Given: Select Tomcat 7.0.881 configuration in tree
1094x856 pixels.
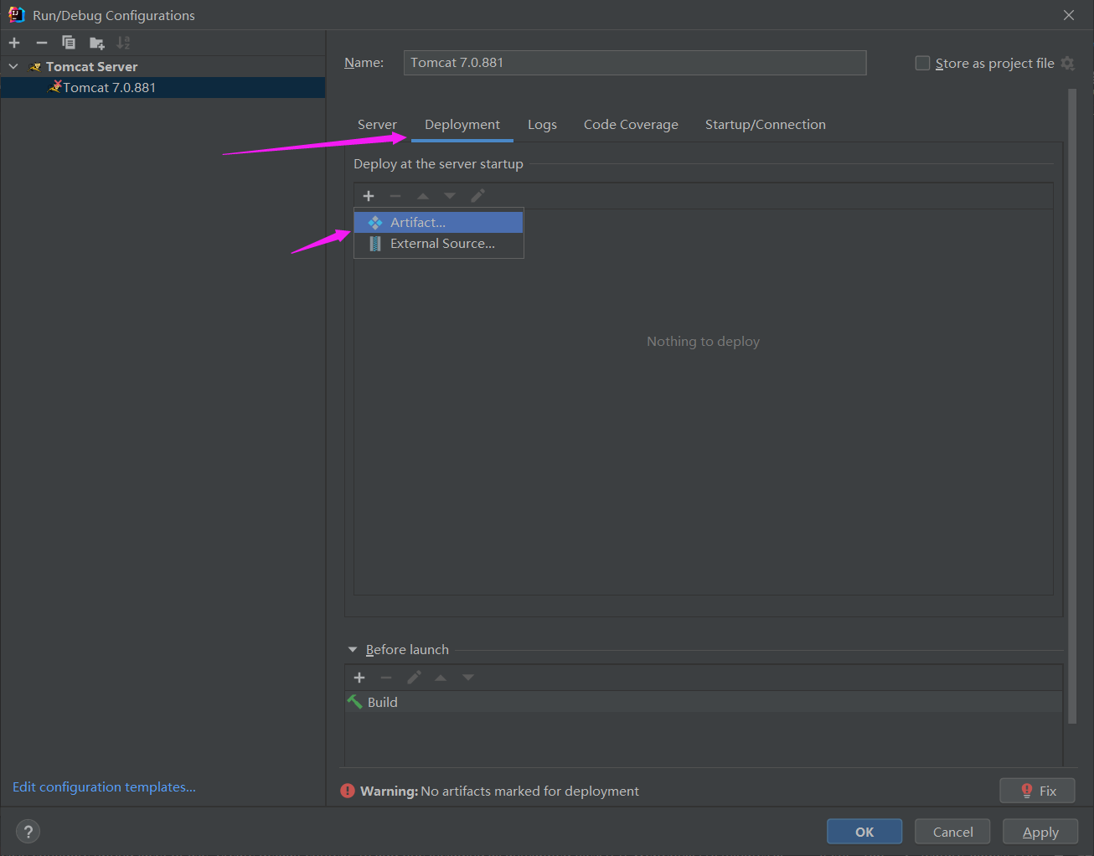Looking at the screenshot, I should [x=109, y=88].
